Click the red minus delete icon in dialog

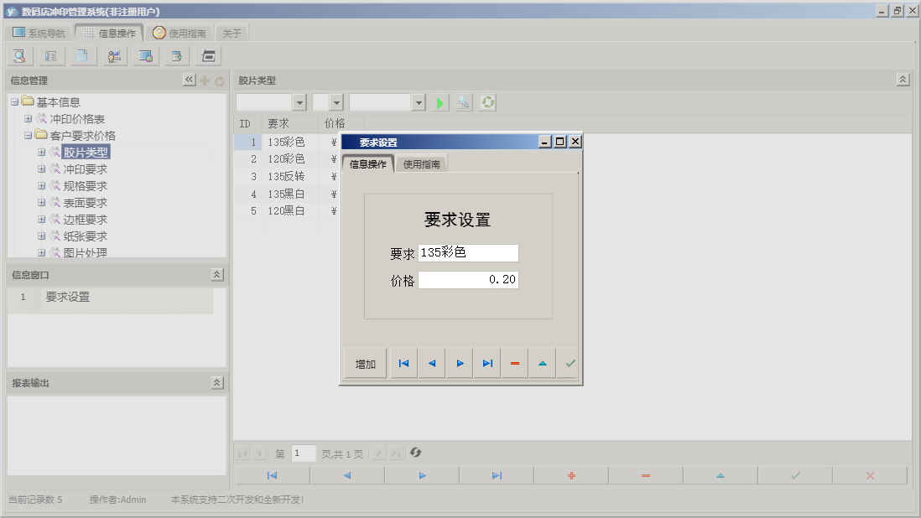pyautogui.click(x=515, y=364)
